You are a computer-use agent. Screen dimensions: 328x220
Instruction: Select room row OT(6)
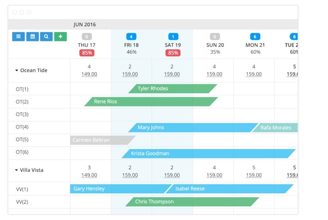click(x=22, y=152)
